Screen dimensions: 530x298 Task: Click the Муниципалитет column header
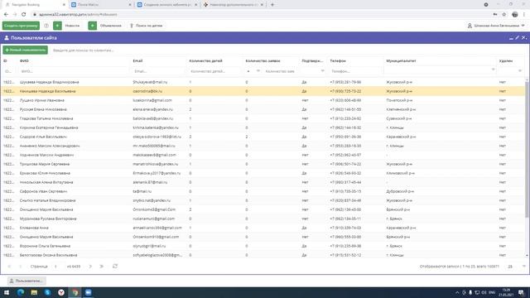coord(401,60)
